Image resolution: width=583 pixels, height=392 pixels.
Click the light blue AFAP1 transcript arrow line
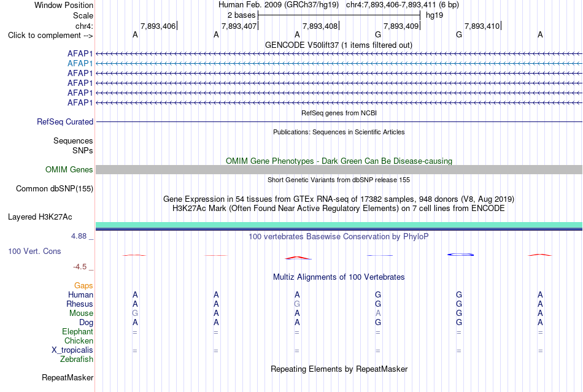click(x=339, y=64)
